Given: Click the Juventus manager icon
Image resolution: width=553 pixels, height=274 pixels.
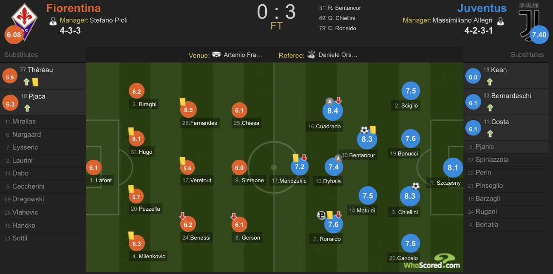Looking at the screenshot, I should tap(500, 20).
